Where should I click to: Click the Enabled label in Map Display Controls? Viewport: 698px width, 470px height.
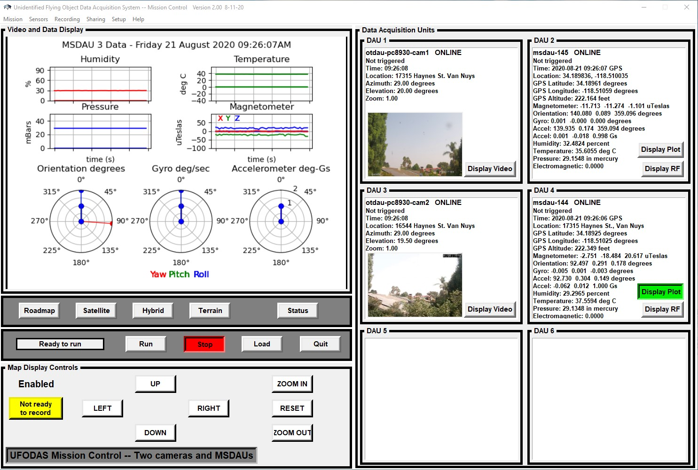[36, 384]
